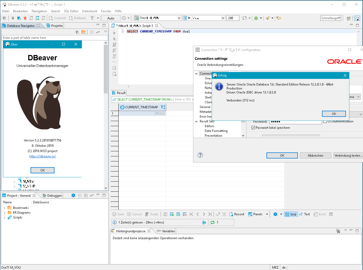Go to the last row of the results

210,214
